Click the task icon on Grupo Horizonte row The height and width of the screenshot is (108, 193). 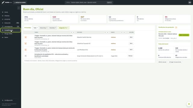tap(26, 56)
